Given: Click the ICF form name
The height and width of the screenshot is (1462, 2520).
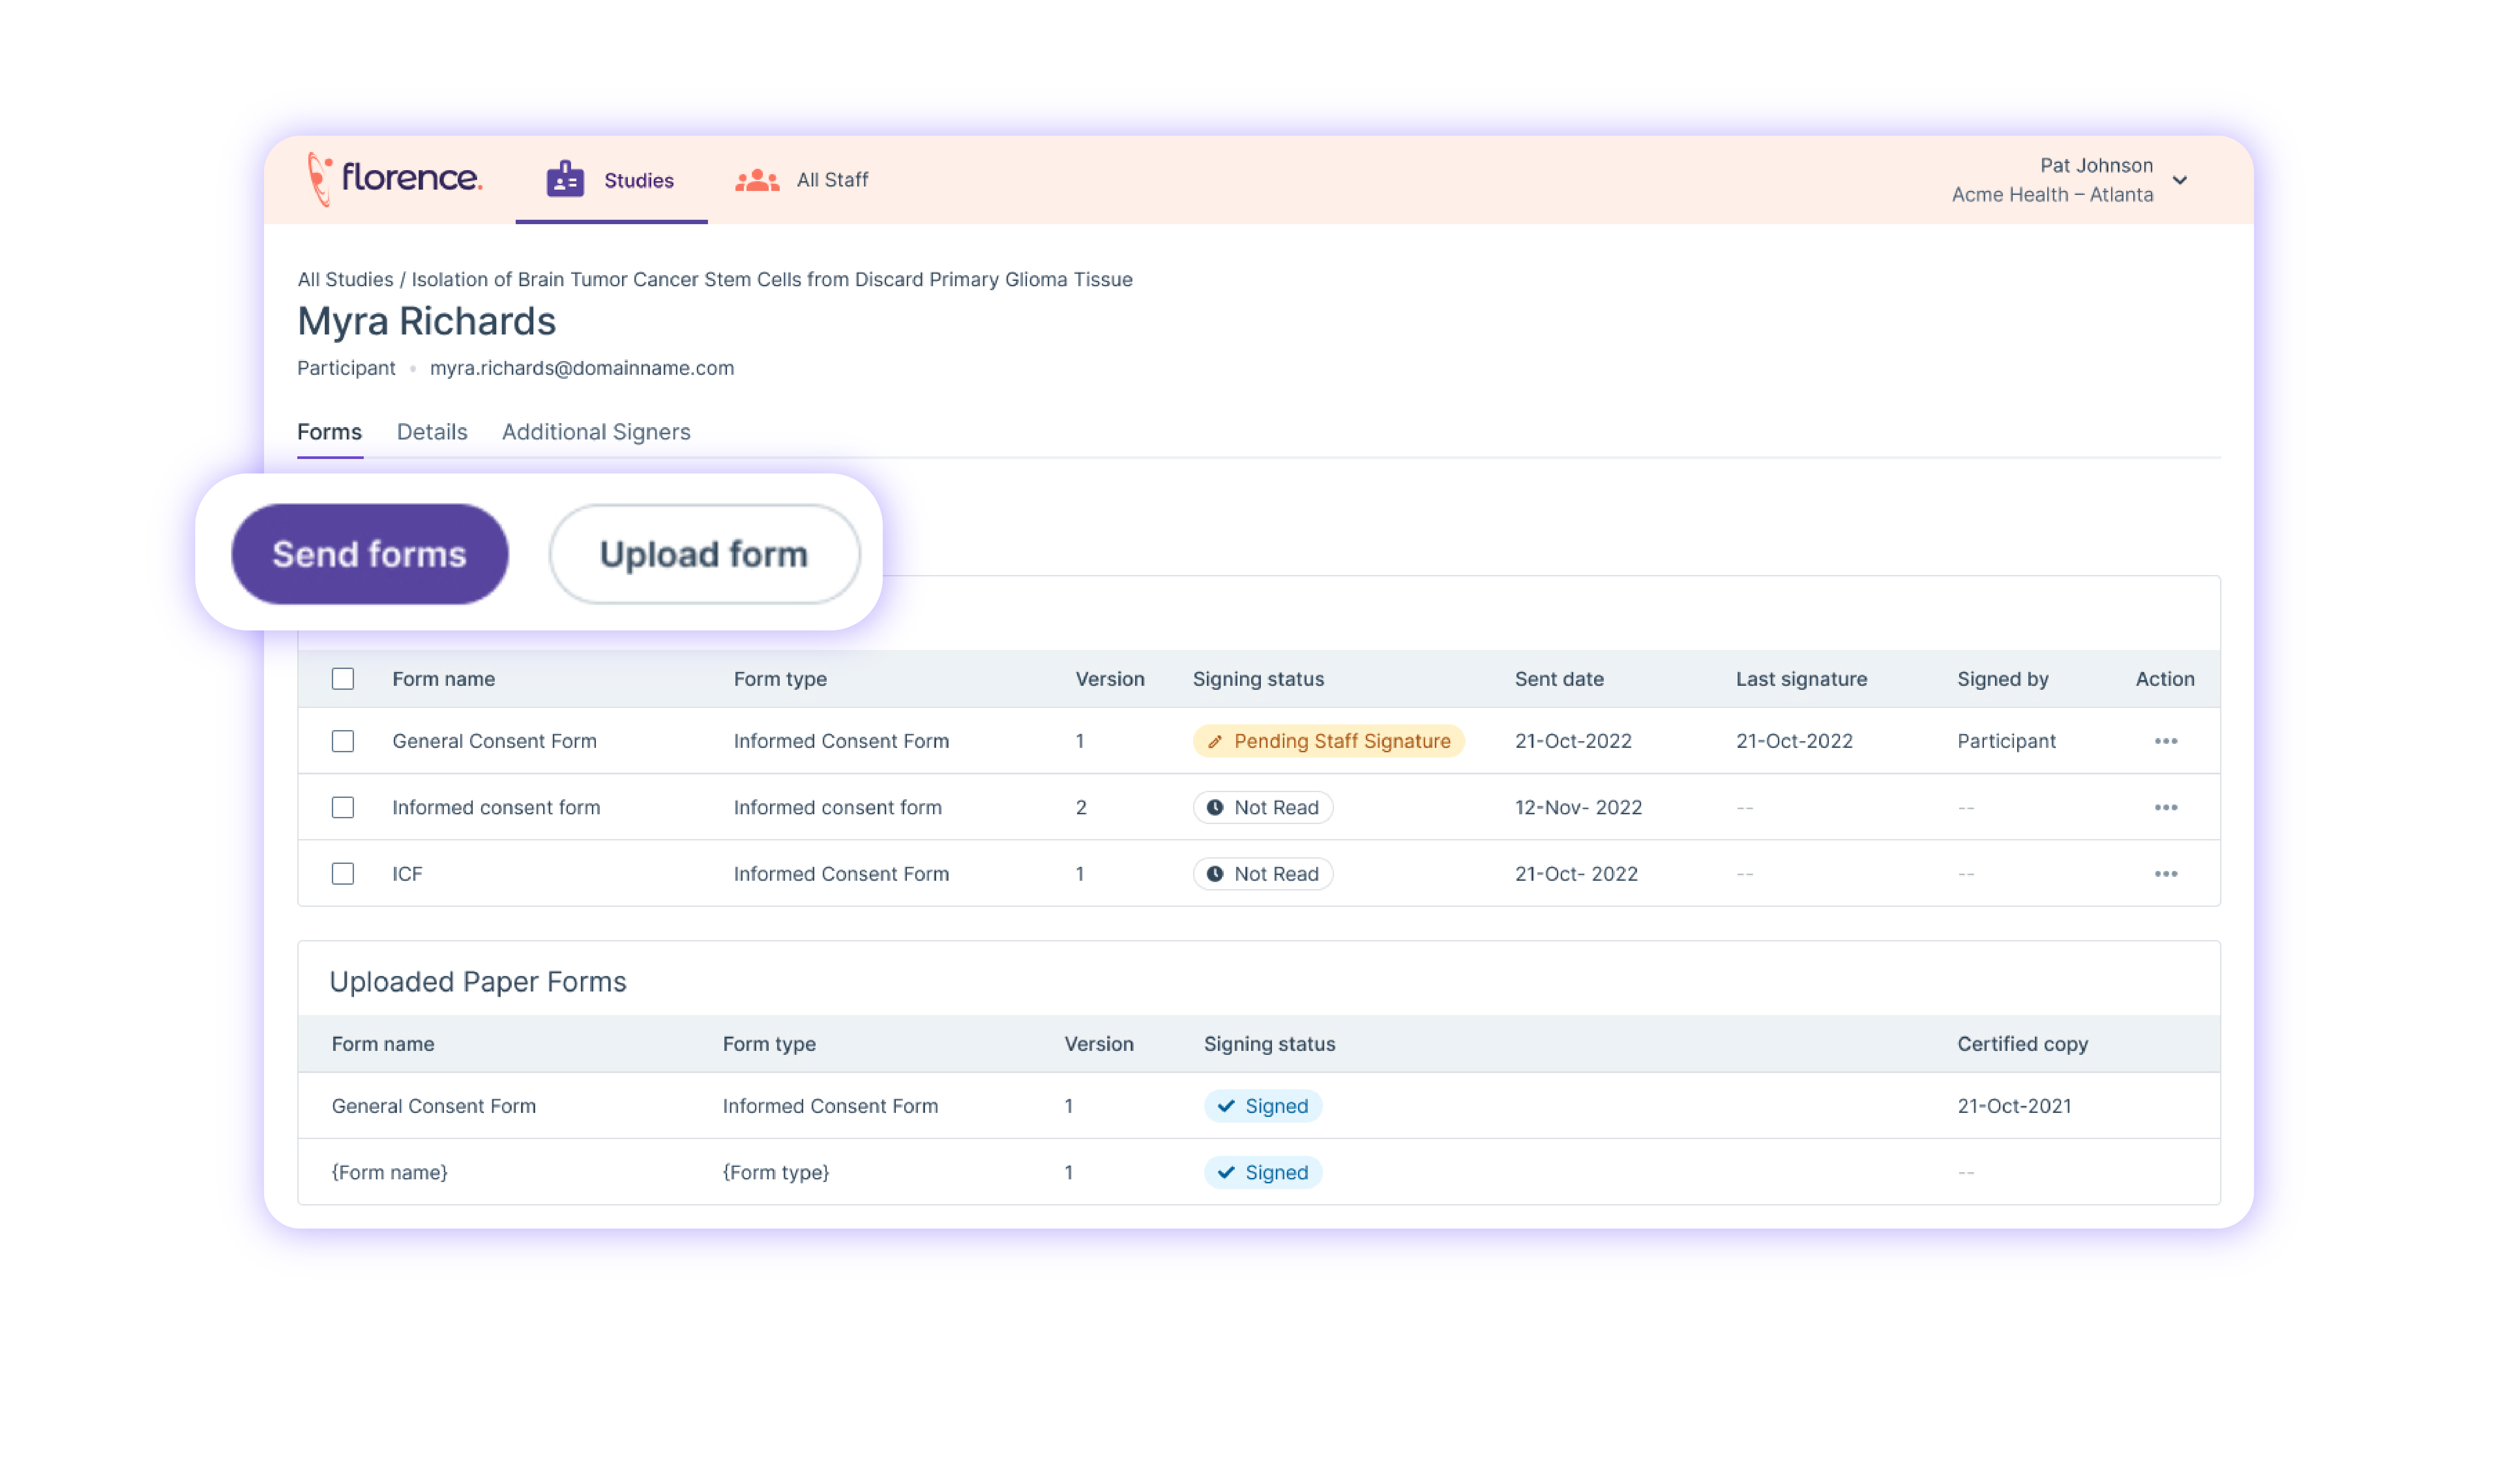Looking at the screenshot, I should [407, 873].
